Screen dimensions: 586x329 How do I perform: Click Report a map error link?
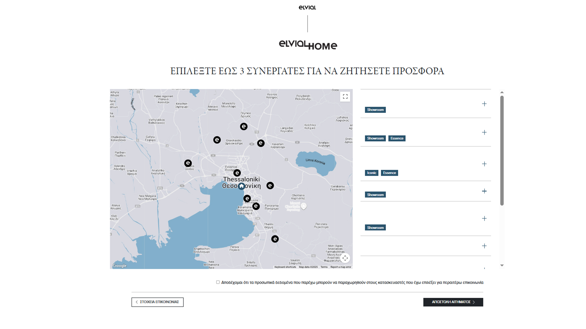(x=341, y=267)
